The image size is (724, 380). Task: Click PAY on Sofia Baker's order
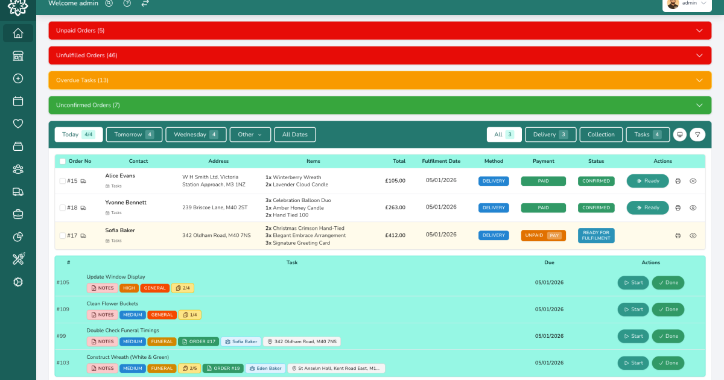tap(554, 236)
